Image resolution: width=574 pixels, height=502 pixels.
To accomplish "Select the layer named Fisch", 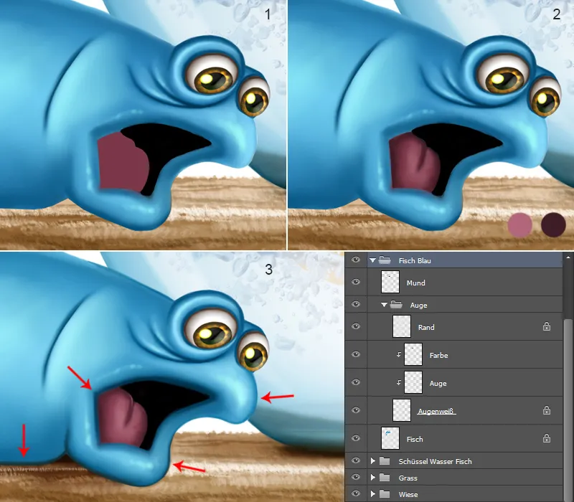I will point(415,439).
